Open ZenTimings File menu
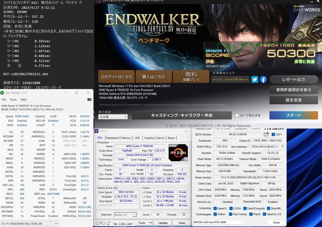Viewport: 322px width, 227px height. pyautogui.click(x=4, y=100)
